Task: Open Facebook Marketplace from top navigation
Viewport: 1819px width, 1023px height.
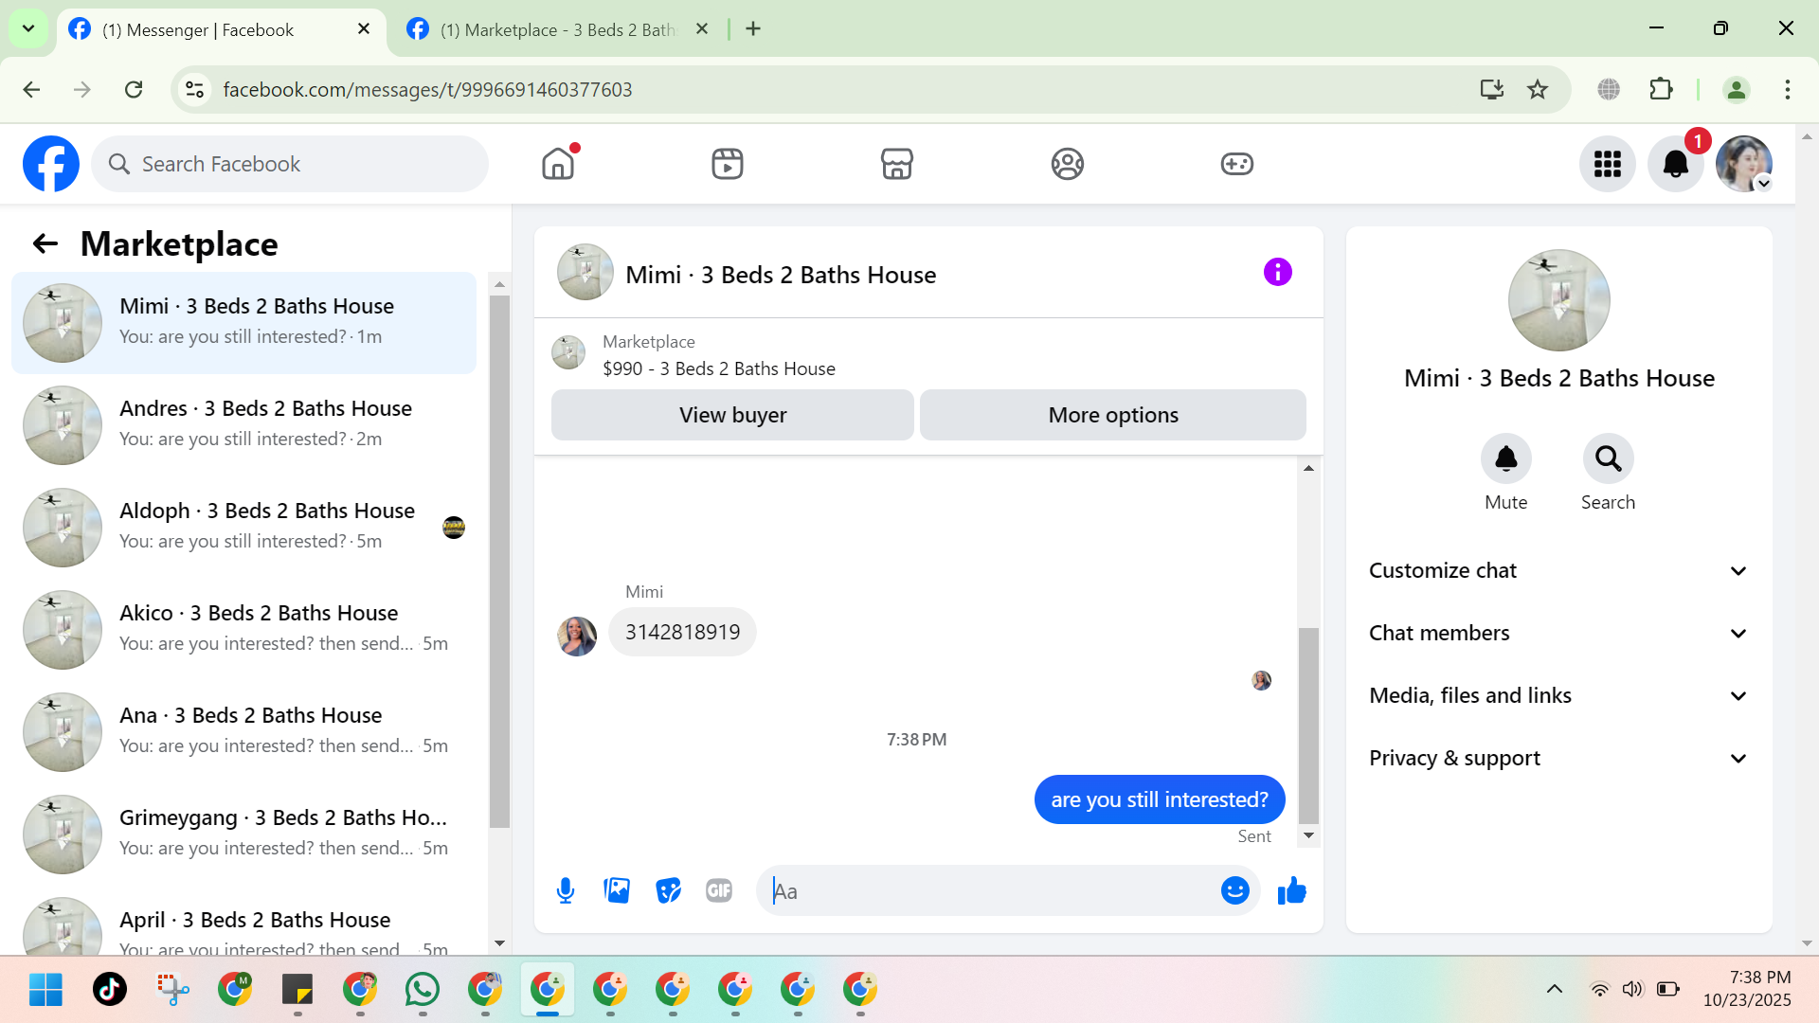Action: pos(896,164)
